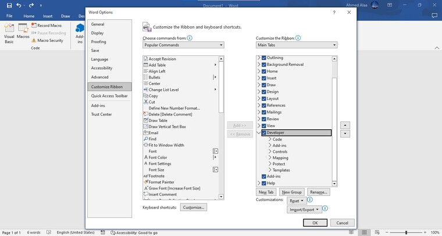The height and width of the screenshot is (236, 442).
Task: Expand the View tab tree node
Action: click(x=259, y=126)
